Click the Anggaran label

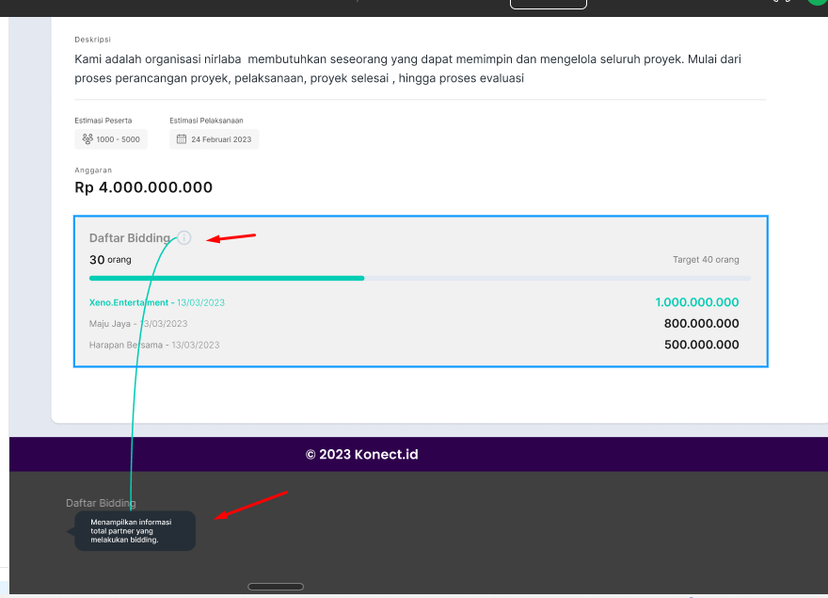[x=93, y=170]
